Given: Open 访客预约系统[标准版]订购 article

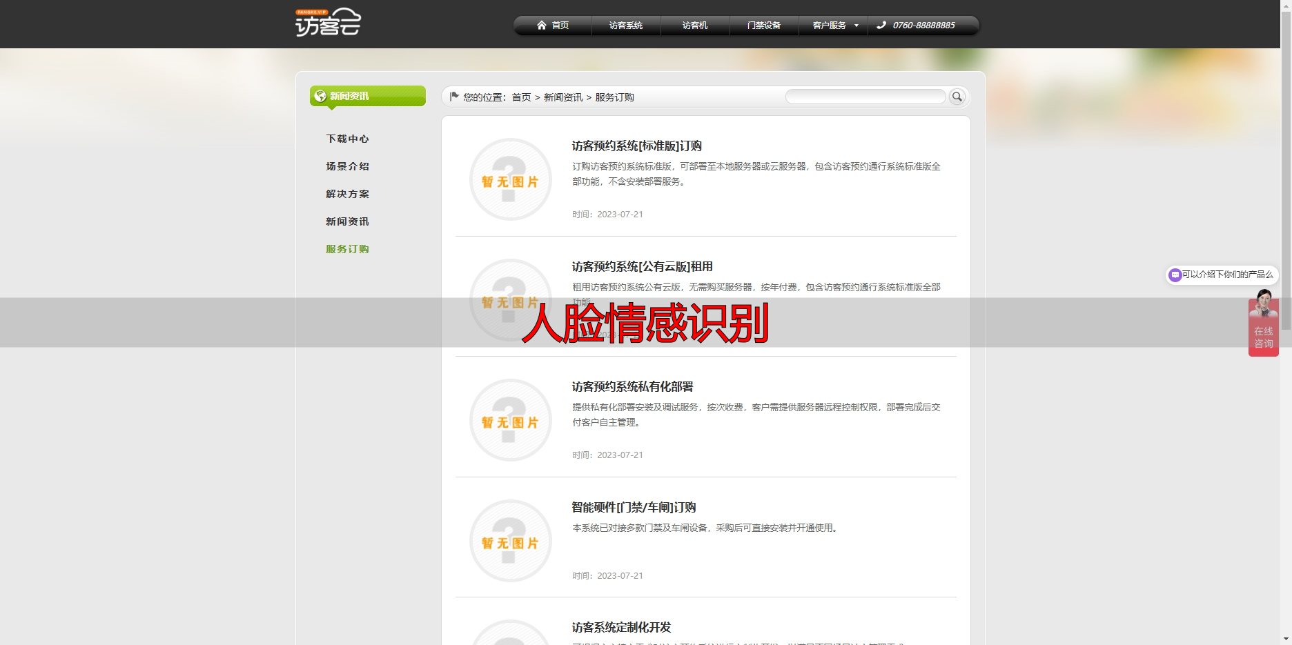Looking at the screenshot, I should click(x=637, y=146).
